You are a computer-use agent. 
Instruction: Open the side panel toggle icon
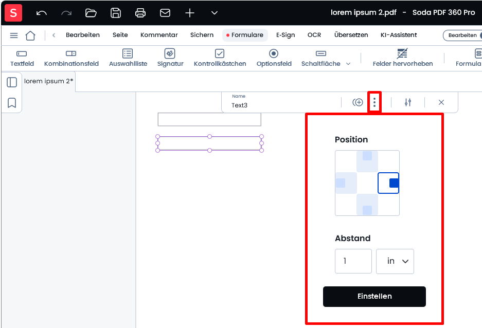tap(12, 82)
